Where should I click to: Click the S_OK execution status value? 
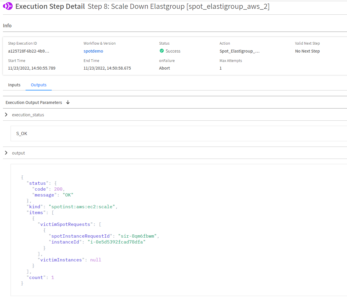point(22,134)
